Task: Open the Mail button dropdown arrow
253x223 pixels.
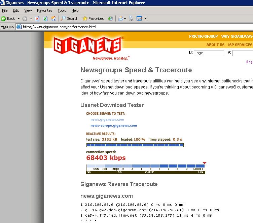Action: point(125,18)
